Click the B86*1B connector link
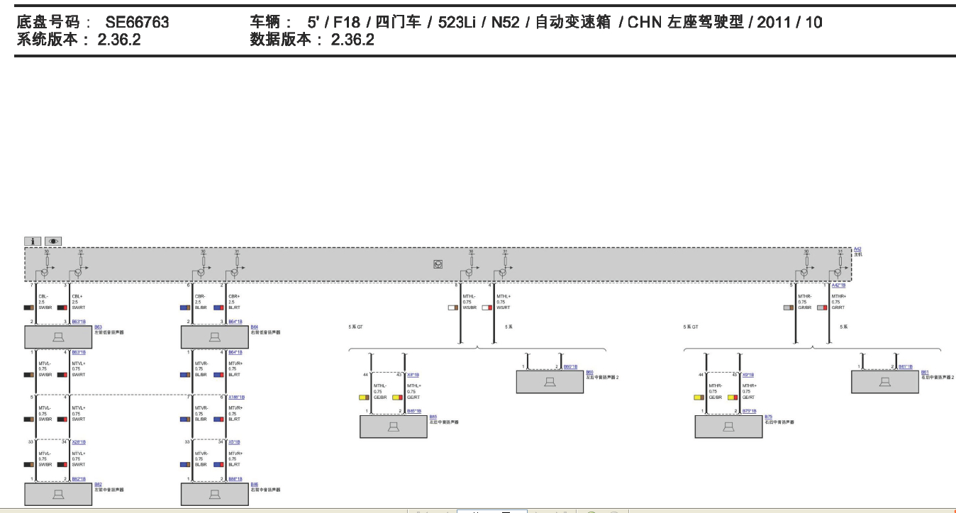The width and height of the screenshot is (956, 513). [235, 479]
